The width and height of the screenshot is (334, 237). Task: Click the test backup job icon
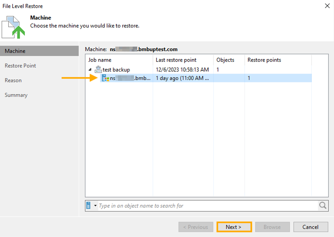click(98, 69)
